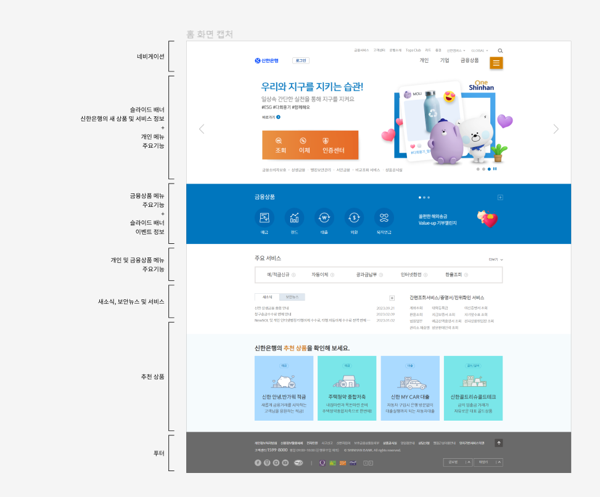The height and width of the screenshot is (497, 600).
Task: Open 신한 안녕,반가워 적금 product card
Action: coord(284,388)
